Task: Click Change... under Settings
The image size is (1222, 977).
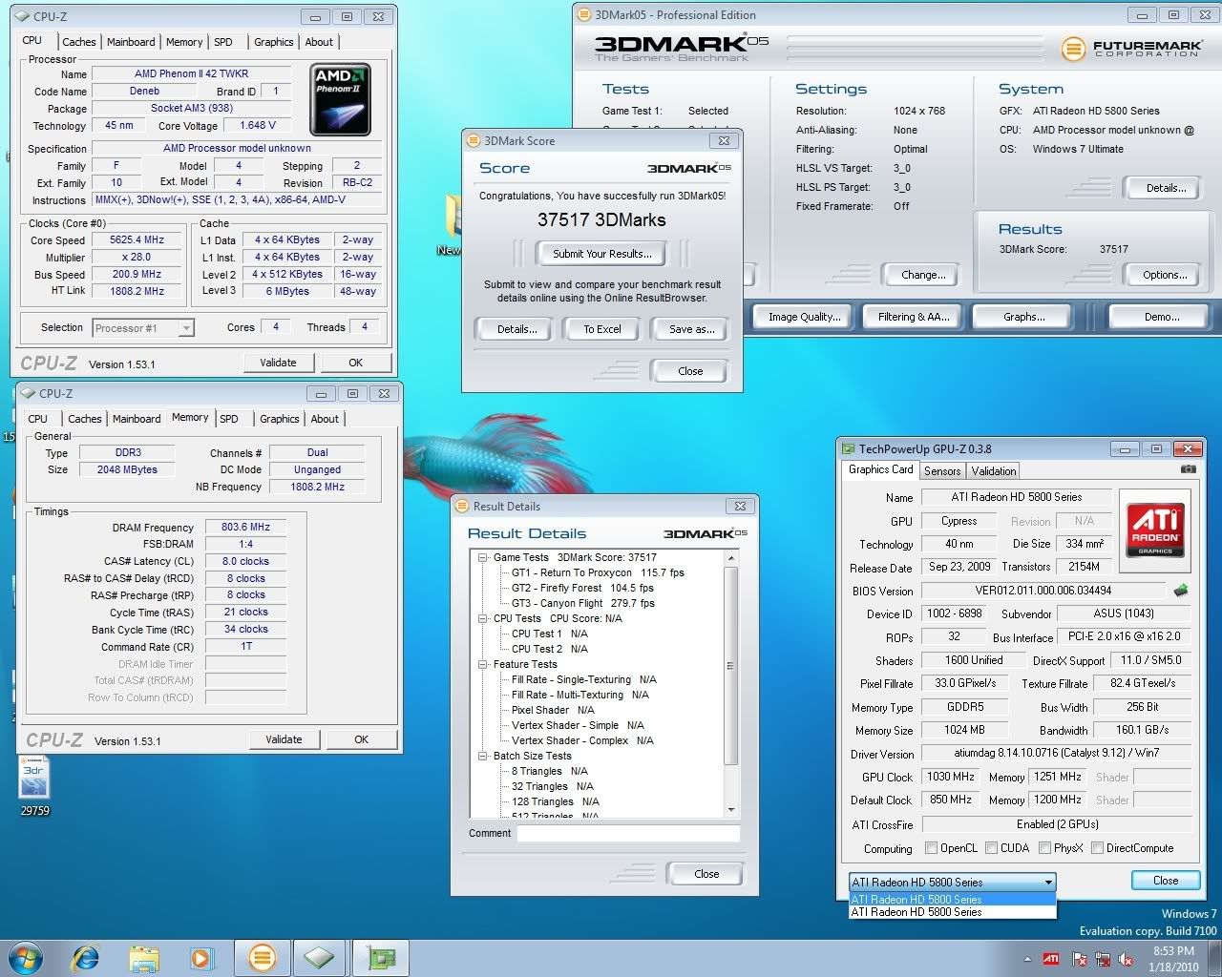Action: point(923,275)
